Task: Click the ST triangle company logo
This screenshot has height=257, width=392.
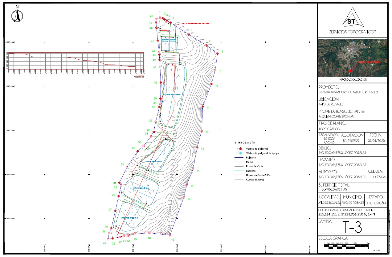Action: tap(352, 18)
